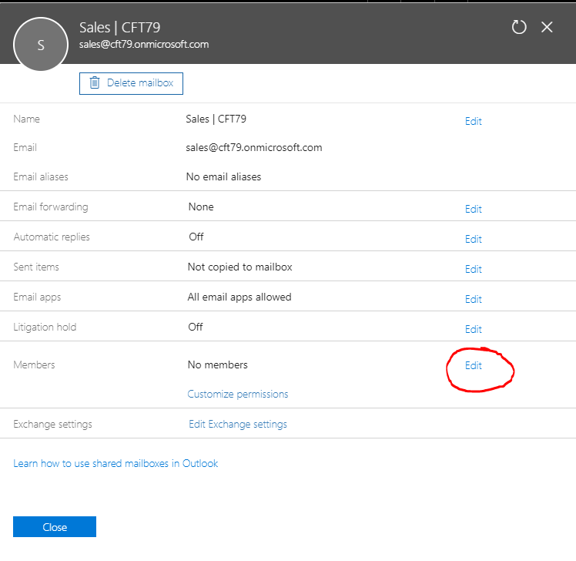
Task: Open Edit Exchange settings
Action: pos(237,424)
